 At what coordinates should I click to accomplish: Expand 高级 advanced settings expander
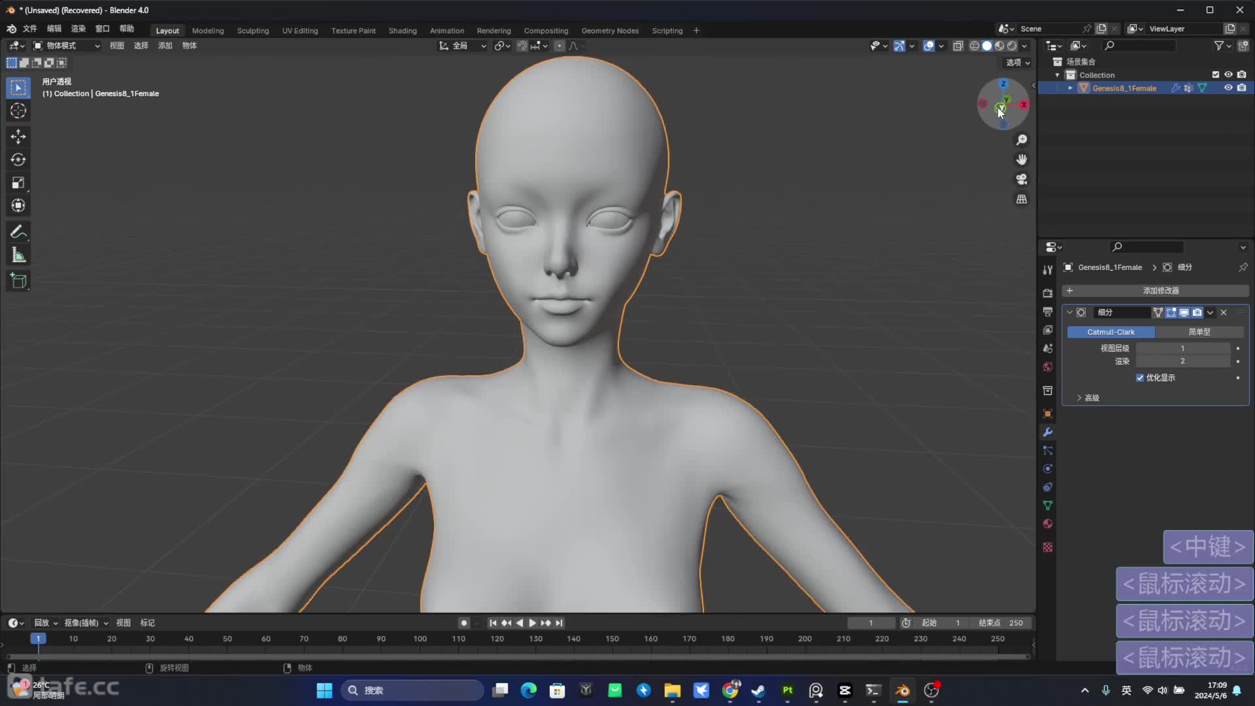(1088, 397)
